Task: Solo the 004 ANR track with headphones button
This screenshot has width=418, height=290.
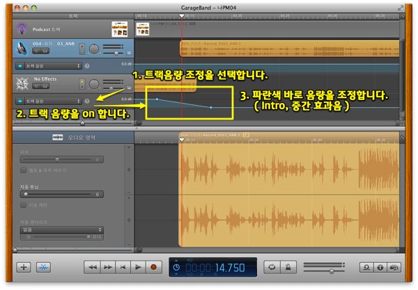Action: (x=45, y=51)
